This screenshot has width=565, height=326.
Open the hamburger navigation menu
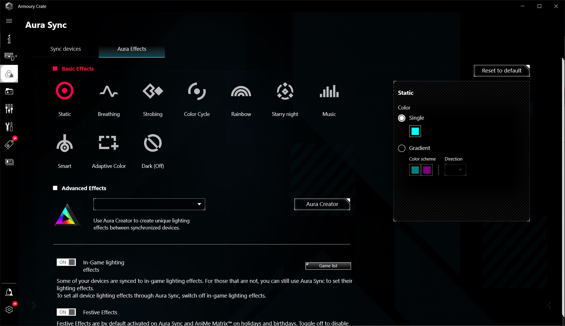click(x=9, y=21)
